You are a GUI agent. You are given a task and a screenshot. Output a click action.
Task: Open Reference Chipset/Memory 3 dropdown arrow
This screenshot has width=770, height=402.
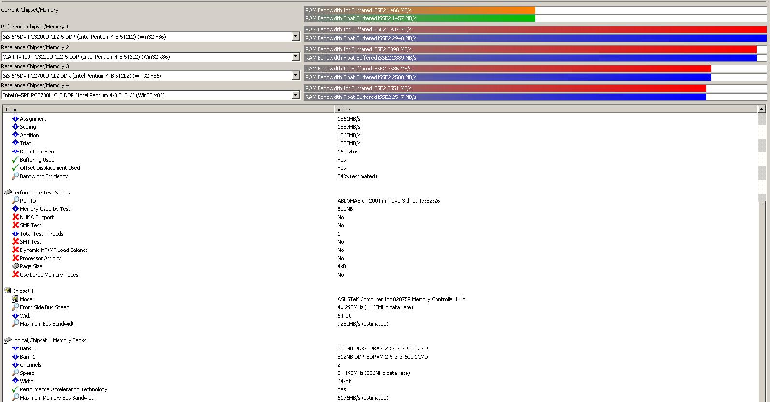tap(295, 76)
